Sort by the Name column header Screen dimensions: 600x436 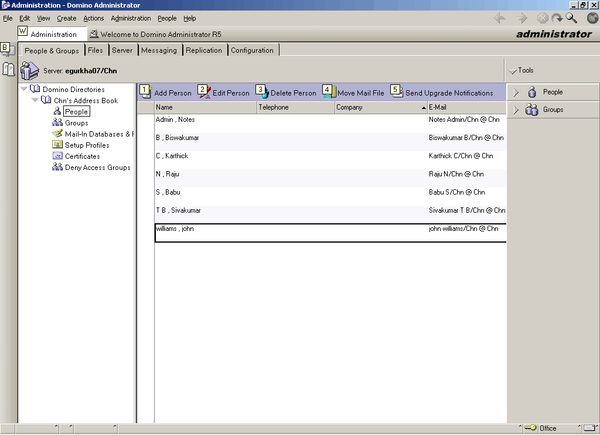coord(206,107)
